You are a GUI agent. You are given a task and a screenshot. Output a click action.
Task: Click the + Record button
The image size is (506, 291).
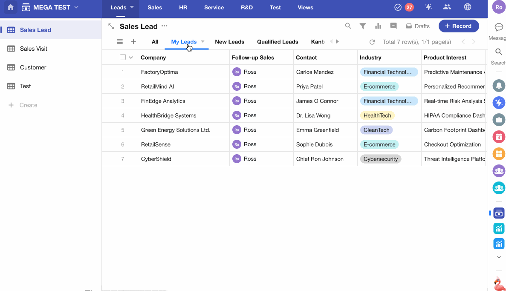pyautogui.click(x=459, y=26)
